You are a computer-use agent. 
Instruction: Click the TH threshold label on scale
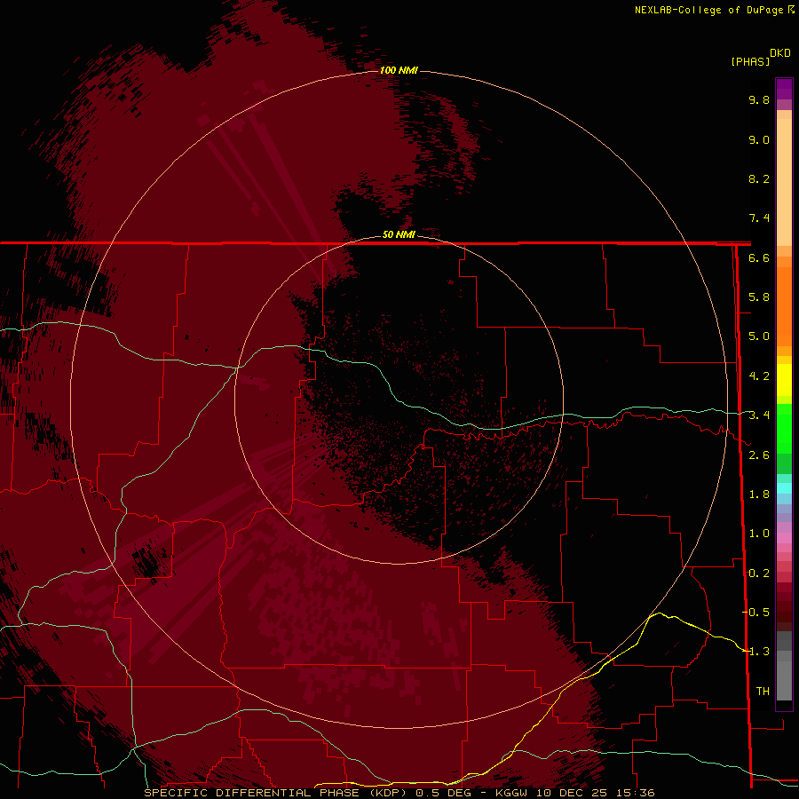[763, 692]
